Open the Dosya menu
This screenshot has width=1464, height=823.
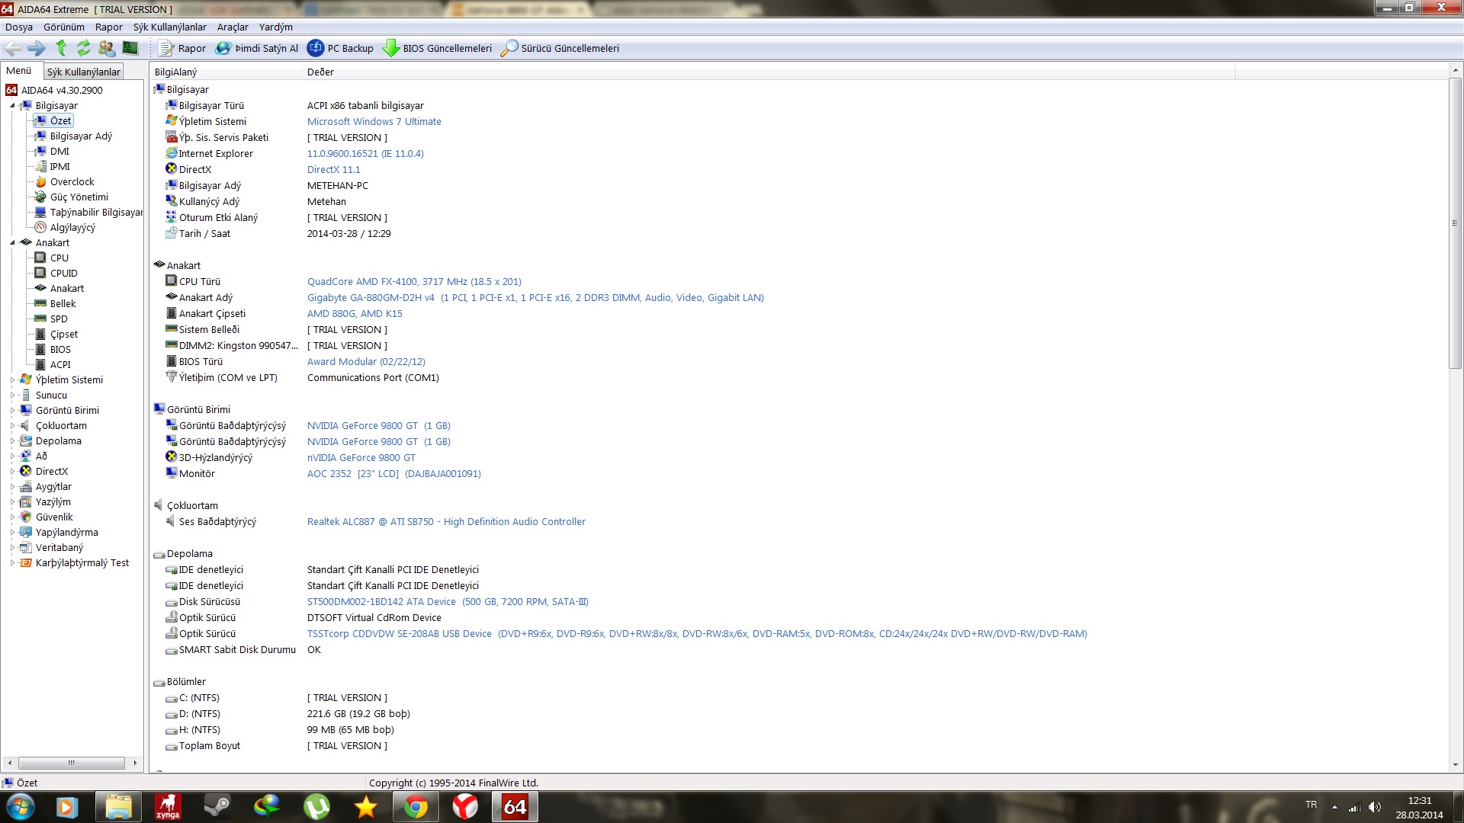[x=19, y=27]
